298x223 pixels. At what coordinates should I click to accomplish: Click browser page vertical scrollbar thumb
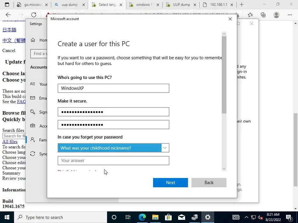click(x=295, y=150)
